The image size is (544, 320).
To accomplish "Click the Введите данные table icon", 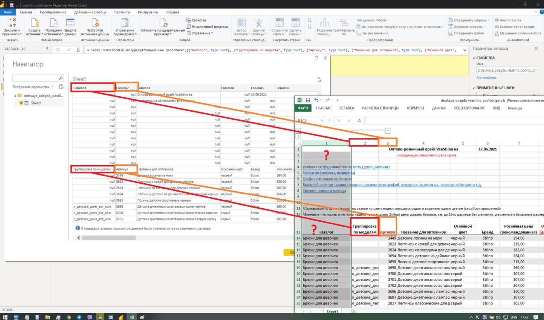I will (x=70, y=23).
